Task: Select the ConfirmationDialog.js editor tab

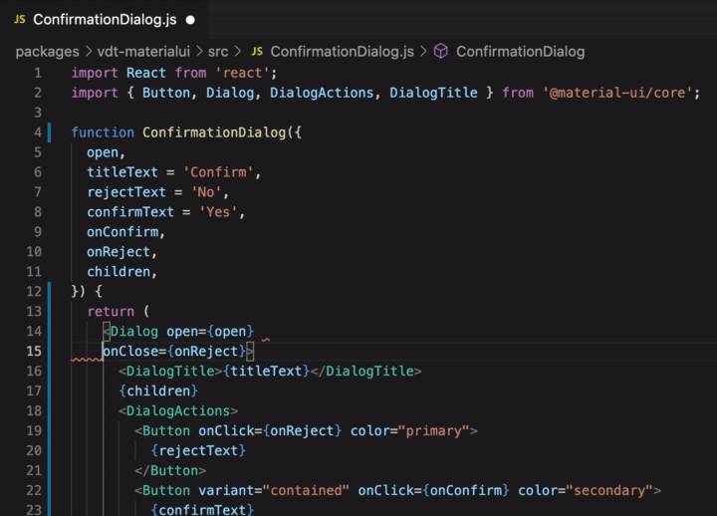Action: [105, 19]
